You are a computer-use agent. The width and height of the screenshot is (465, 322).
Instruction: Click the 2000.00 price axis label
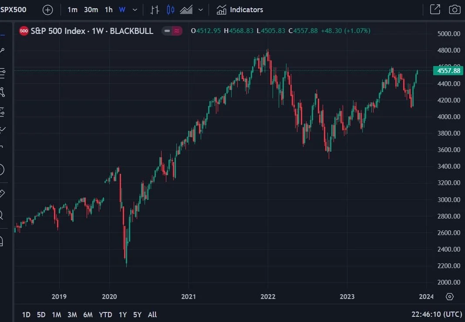[x=449, y=282]
